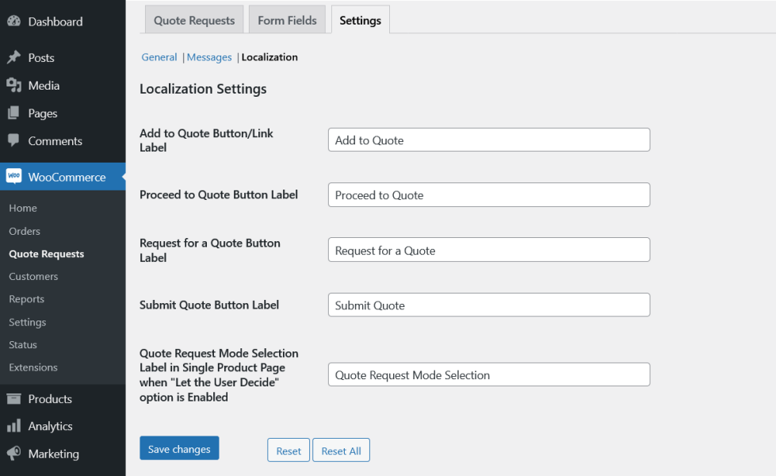Click the Products box icon
Screen dimensions: 776x476
coord(13,399)
